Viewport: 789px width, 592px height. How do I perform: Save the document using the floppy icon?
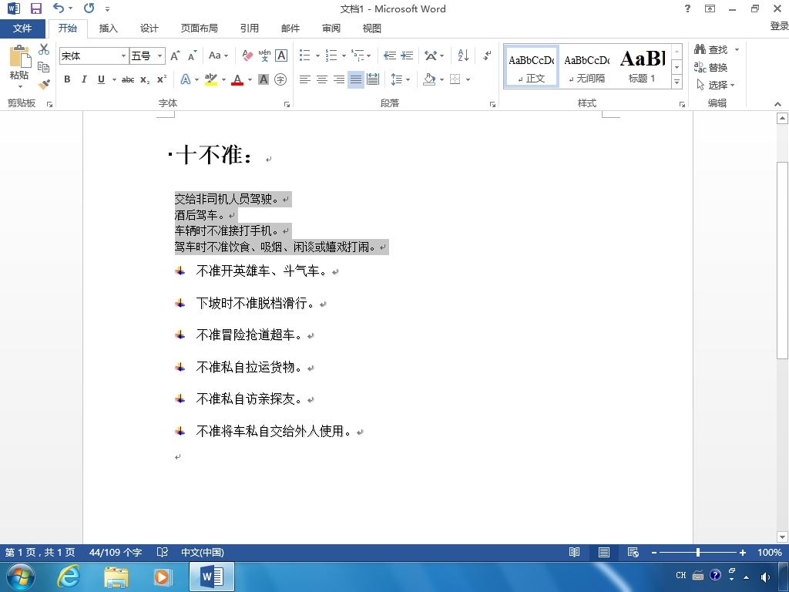[35, 8]
